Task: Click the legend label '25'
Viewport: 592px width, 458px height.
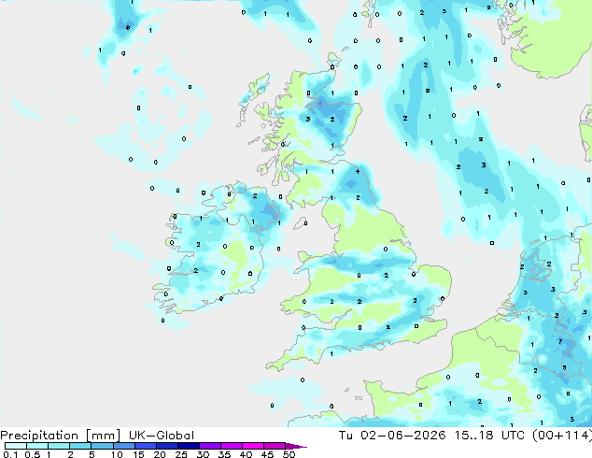Action: click(181, 454)
